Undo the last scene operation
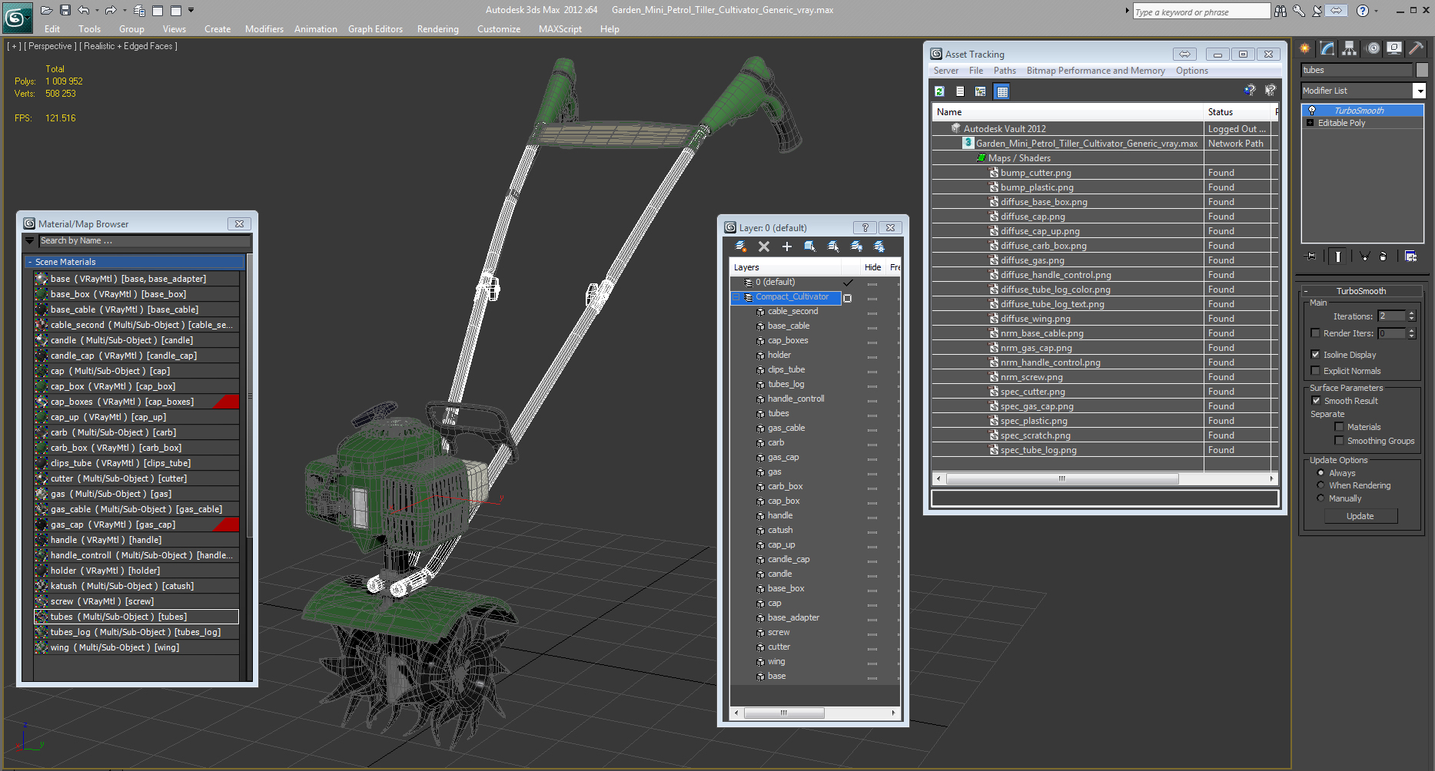The image size is (1435, 771). tap(83, 10)
